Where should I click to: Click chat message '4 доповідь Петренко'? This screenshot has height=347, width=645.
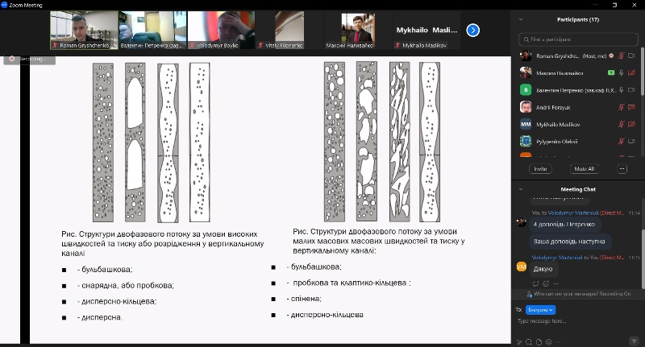(564, 224)
